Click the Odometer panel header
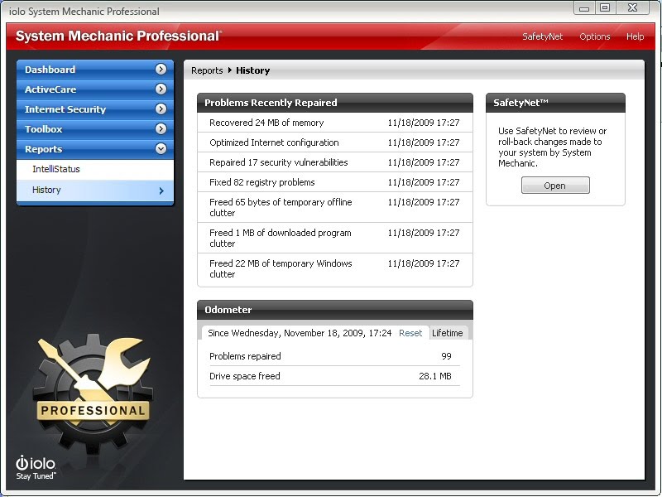 (x=335, y=310)
